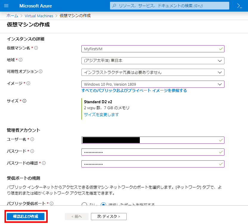Click the 確認および作成 button
Viewport: 248px width, 224px height.
pyautogui.click(x=26, y=216)
